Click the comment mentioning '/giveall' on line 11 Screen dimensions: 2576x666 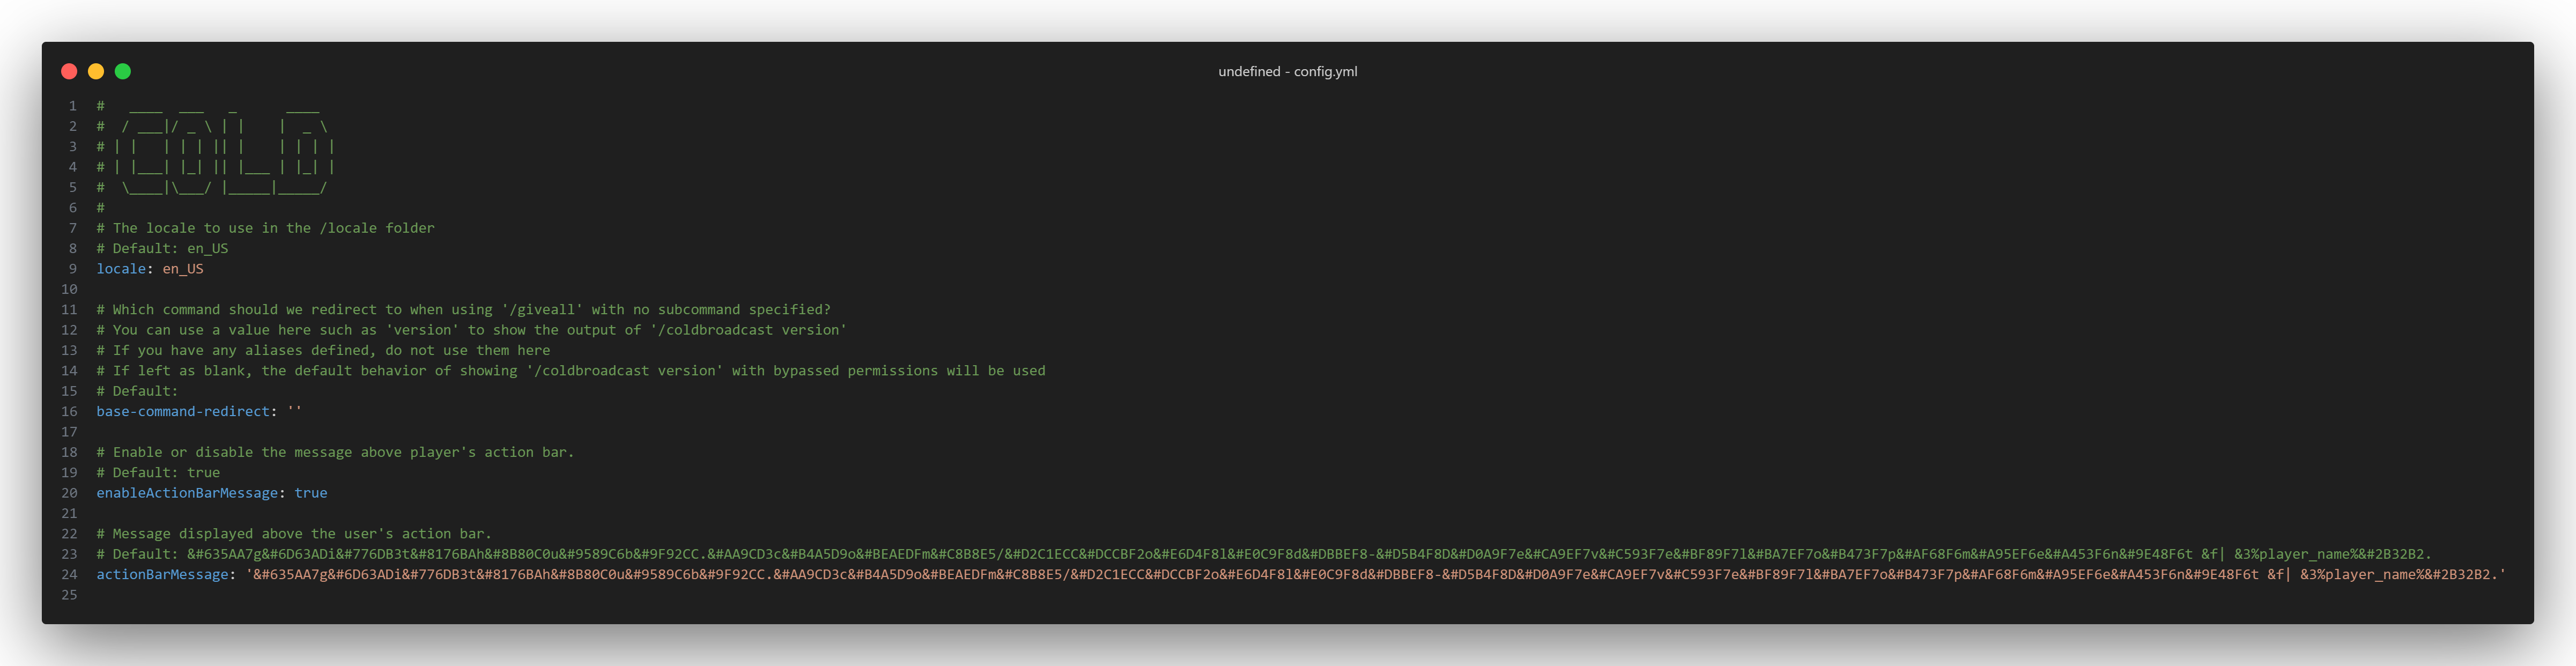pyautogui.click(x=463, y=310)
